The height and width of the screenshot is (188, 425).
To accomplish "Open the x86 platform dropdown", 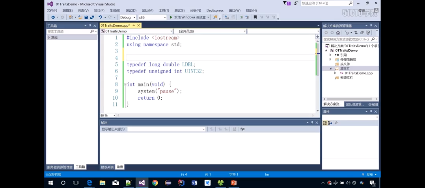I will (x=152, y=17).
